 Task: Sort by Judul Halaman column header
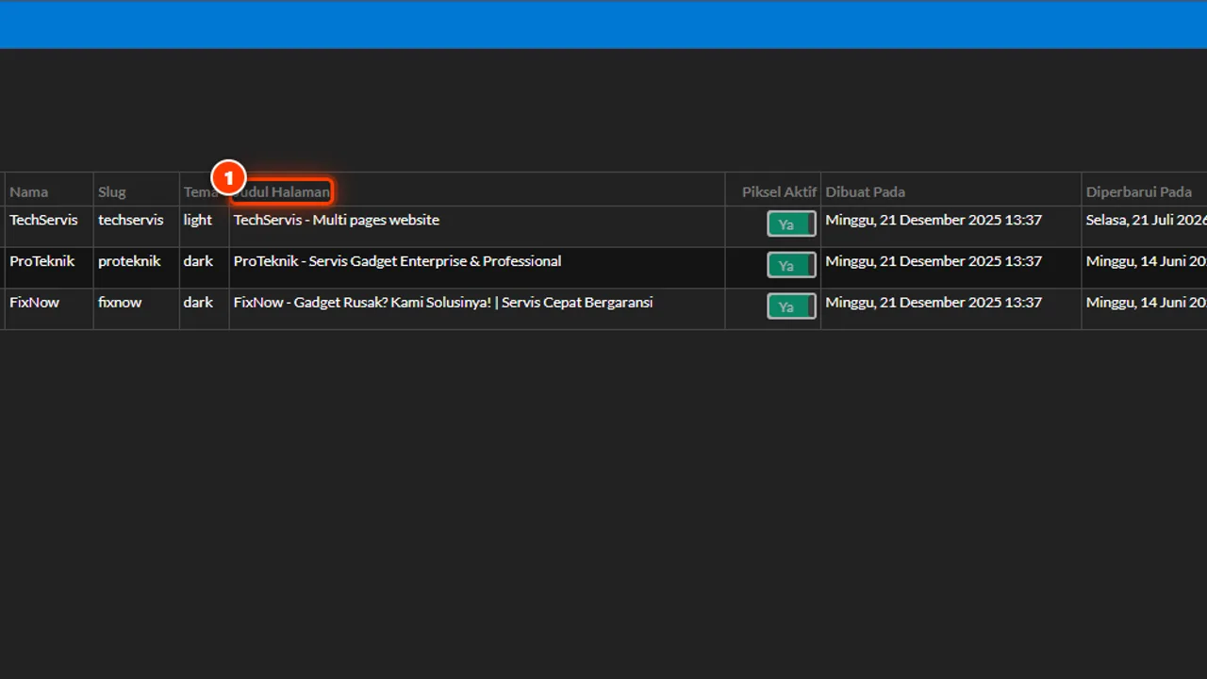tap(283, 191)
